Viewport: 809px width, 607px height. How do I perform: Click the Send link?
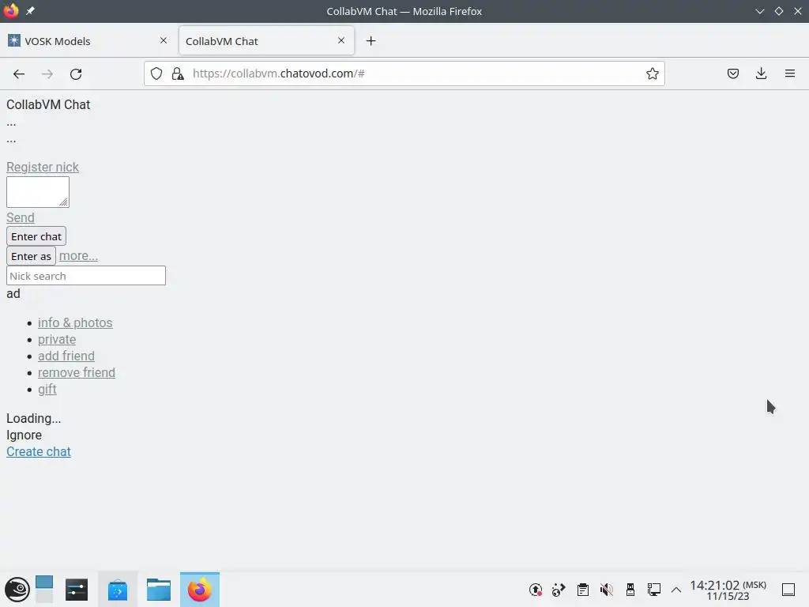20,218
